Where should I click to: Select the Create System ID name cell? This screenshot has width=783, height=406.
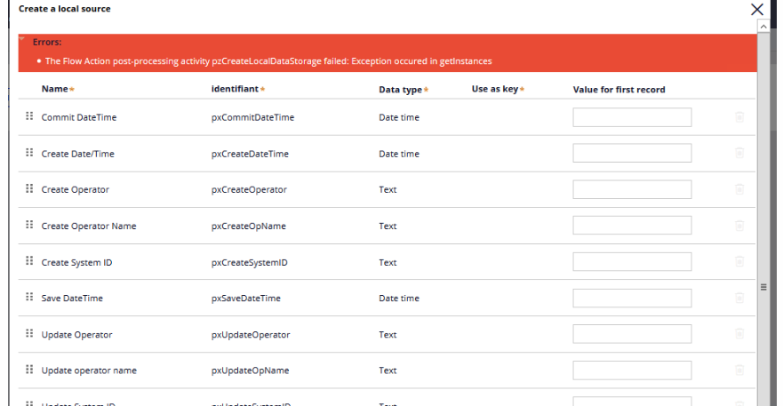click(x=77, y=263)
